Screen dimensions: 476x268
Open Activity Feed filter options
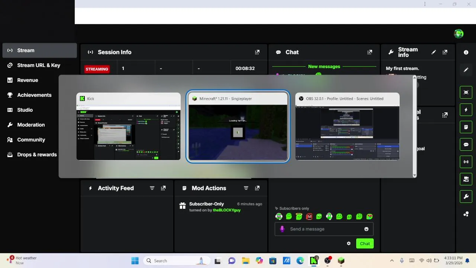(x=152, y=188)
